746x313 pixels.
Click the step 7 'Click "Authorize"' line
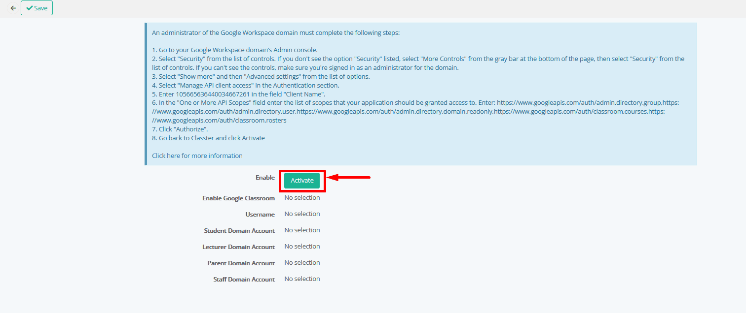click(x=180, y=129)
